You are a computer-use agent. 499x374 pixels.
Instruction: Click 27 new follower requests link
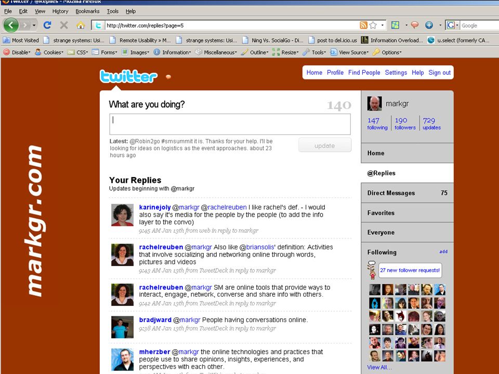[410, 270]
